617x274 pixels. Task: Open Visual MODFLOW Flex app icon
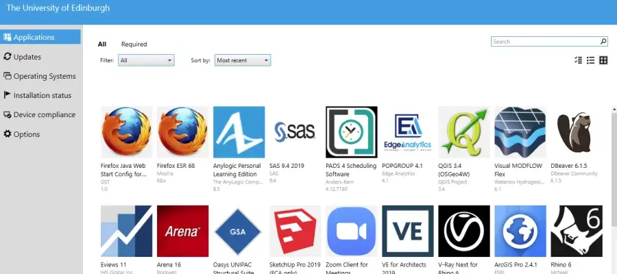coord(520,132)
